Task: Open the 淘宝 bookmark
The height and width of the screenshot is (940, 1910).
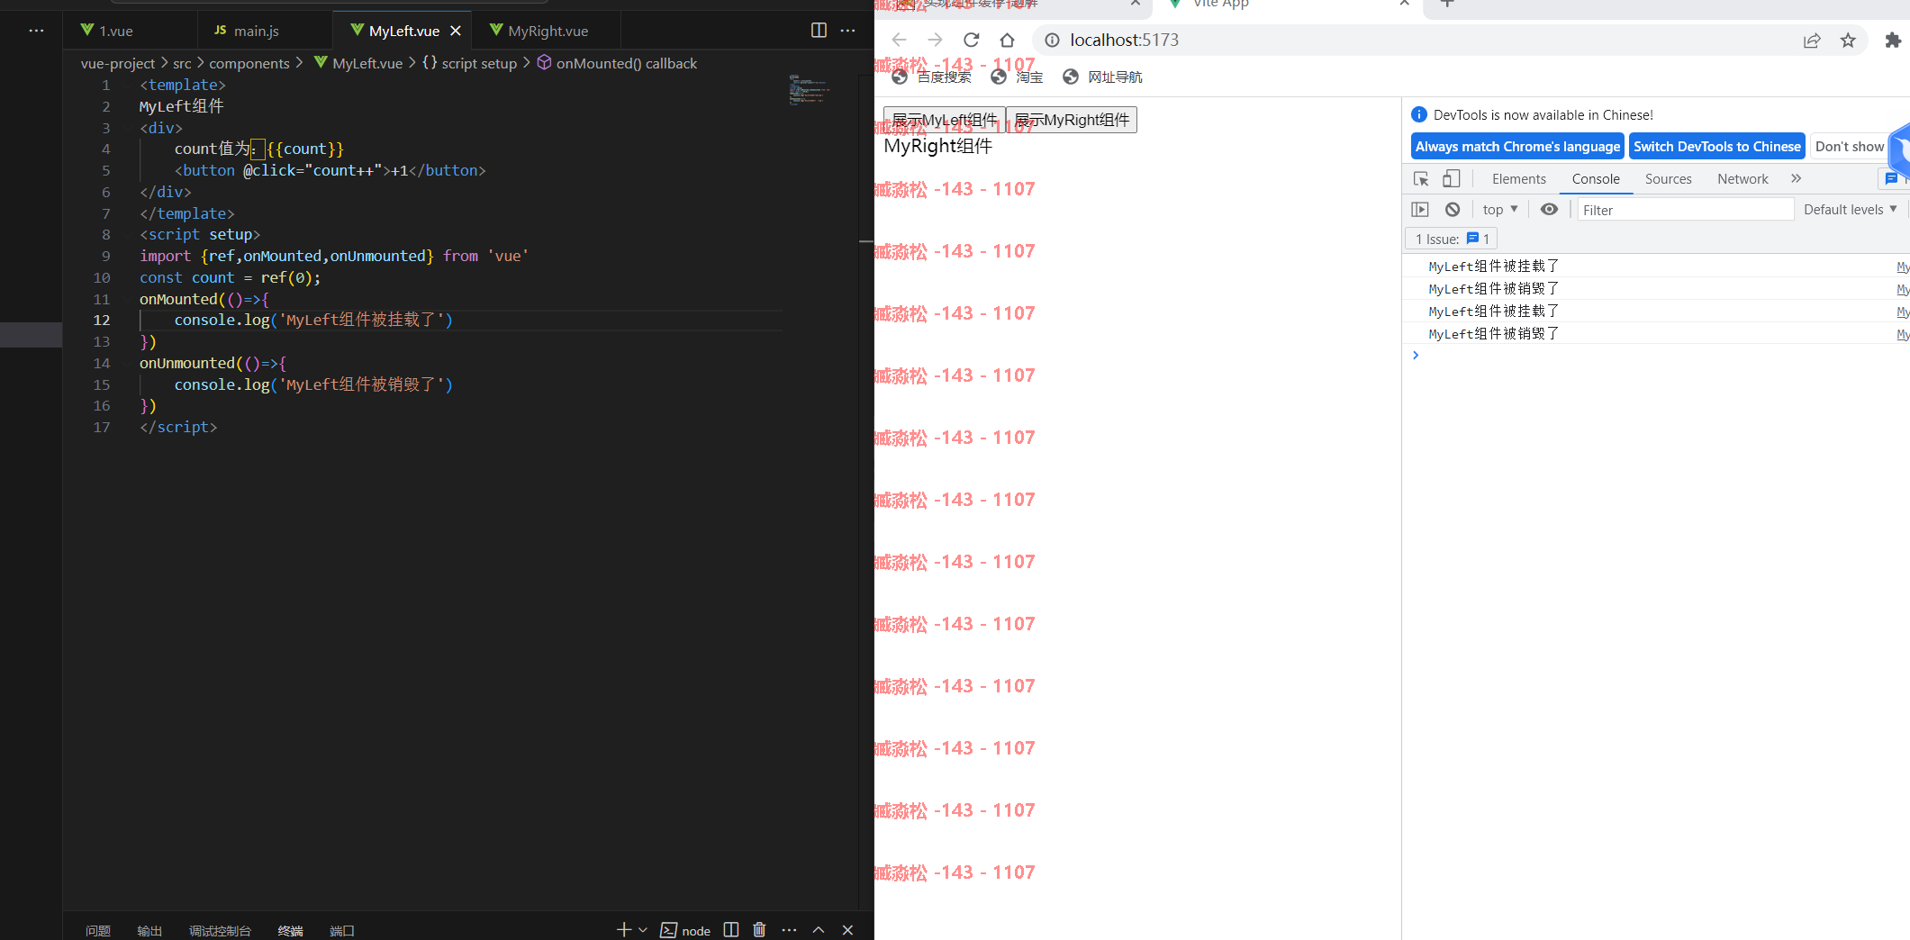Action: [x=1017, y=77]
